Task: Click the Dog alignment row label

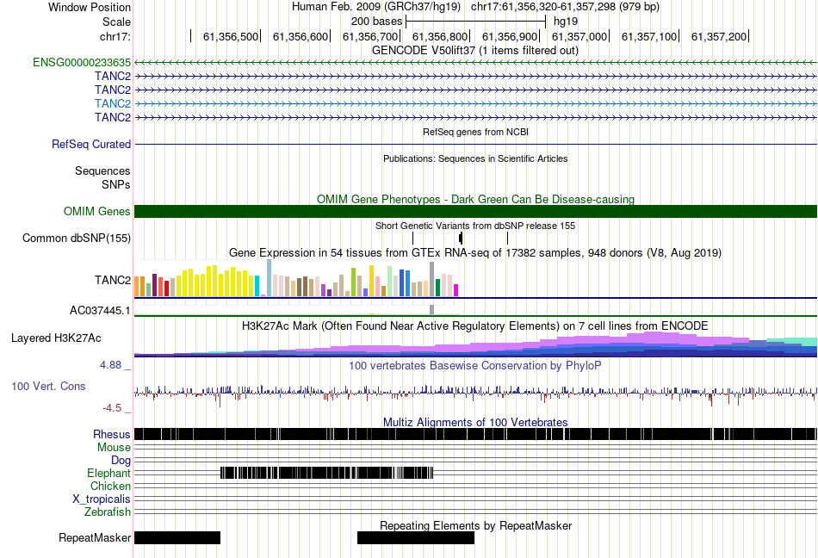Action: 121,461
